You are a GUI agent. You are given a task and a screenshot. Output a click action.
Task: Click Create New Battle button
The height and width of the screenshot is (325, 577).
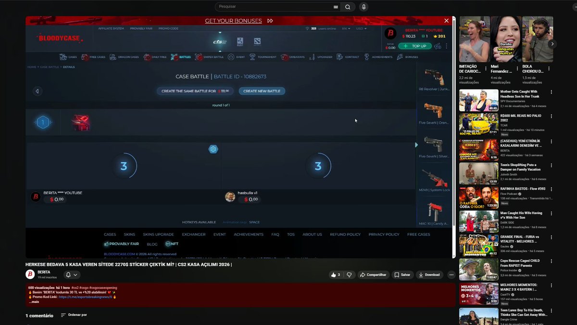click(262, 91)
